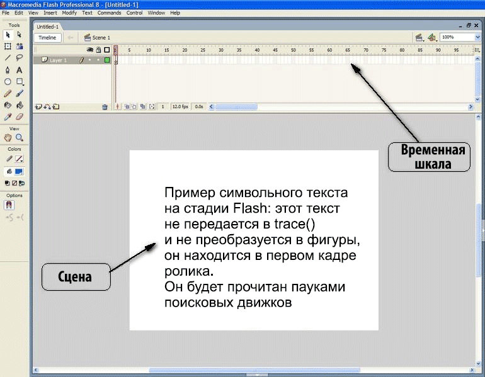Open the Edit Scene dropdown
485x377 pixels.
pos(419,38)
